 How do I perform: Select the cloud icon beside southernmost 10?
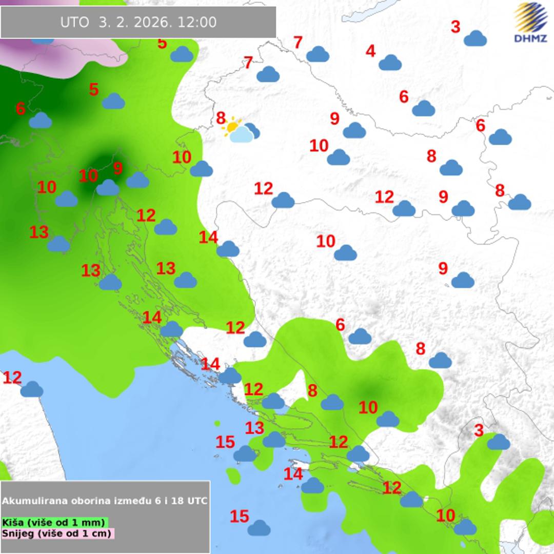pyautogui.click(x=465, y=527)
